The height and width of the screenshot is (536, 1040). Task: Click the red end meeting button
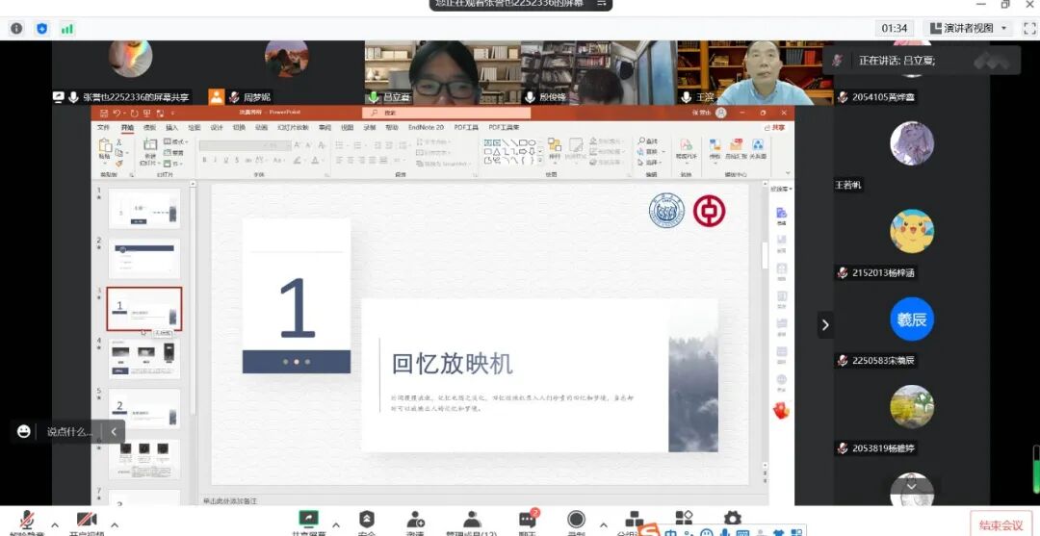click(1001, 525)
